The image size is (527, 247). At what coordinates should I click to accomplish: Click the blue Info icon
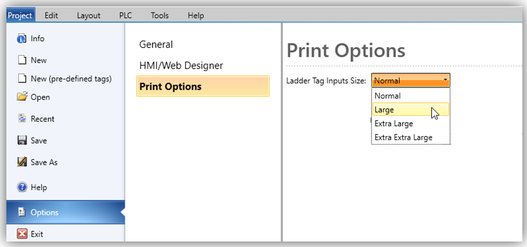tap(22, 39)
